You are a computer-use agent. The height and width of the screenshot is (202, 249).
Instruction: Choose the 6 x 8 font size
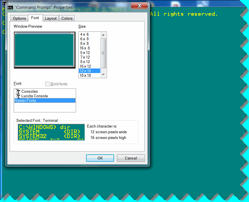(x=89, y=39)
